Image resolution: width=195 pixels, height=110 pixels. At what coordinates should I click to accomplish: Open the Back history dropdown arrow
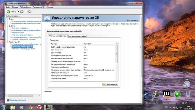click(x=18, y=12)
